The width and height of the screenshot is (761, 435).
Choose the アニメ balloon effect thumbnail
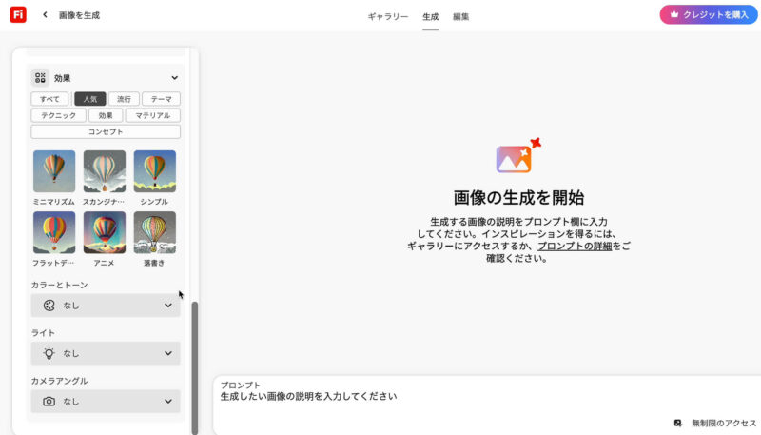105,232
